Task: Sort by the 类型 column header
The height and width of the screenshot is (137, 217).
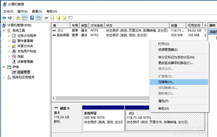Action: pos(84,26)
